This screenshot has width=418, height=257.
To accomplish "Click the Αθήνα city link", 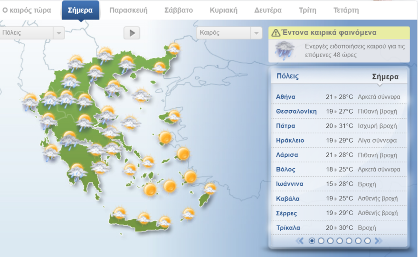I will [x=285, y=97].
